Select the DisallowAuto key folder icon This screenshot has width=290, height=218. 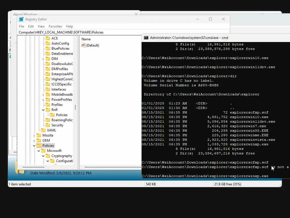tap(48, 64)
